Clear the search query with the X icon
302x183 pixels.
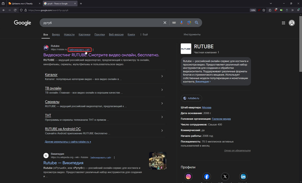(165, 23)
